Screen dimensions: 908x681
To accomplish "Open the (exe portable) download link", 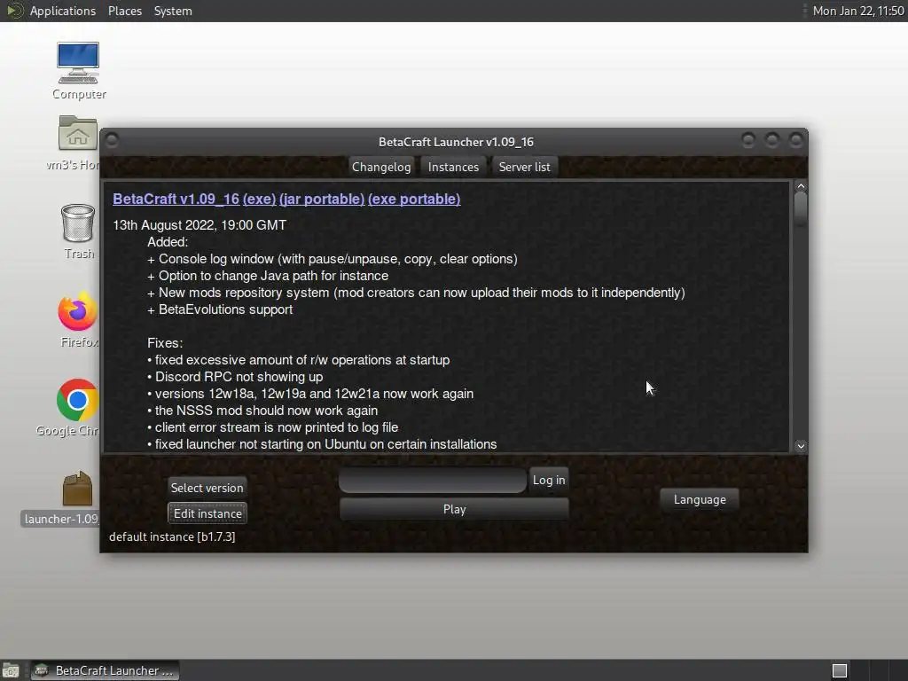I will pos(414,199).
